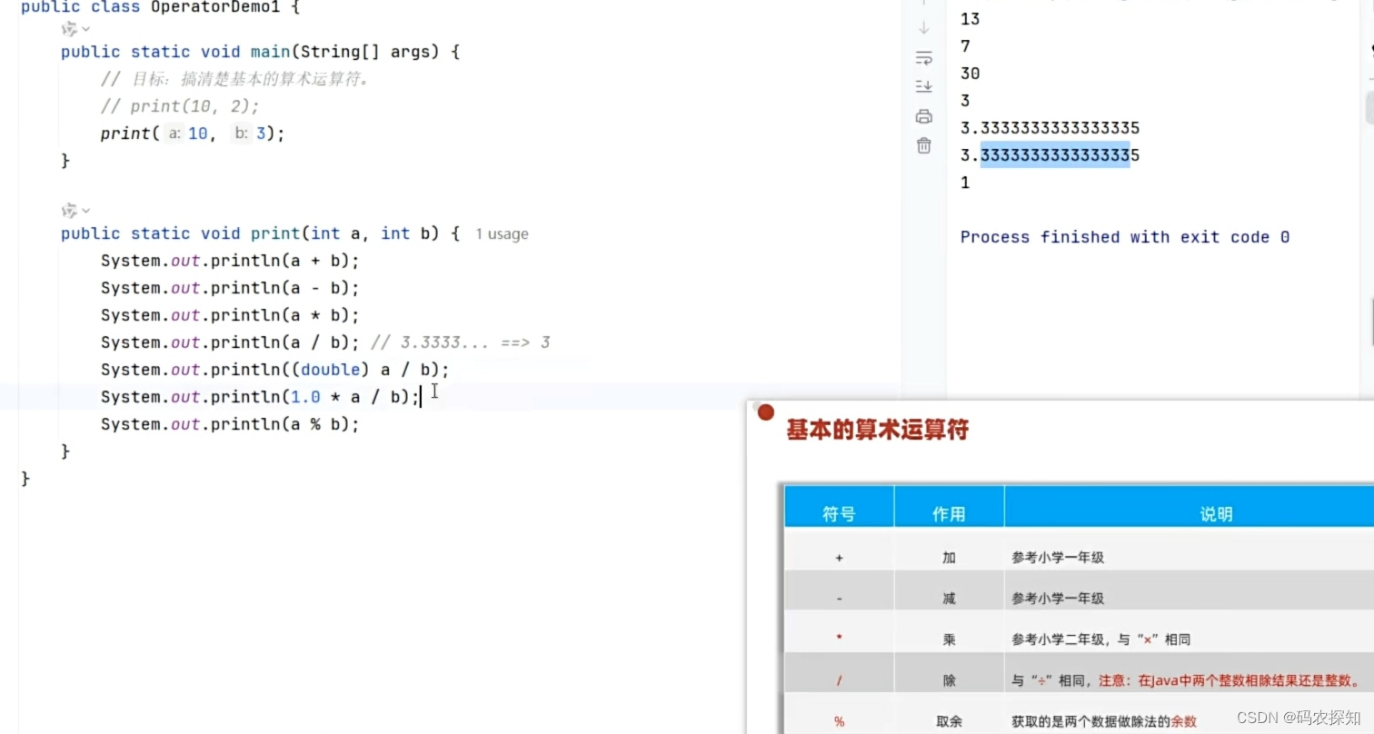Click the 说明 table header
Image resolution: width=1374 pixels, height=734 pixels.
[1216, 514]
